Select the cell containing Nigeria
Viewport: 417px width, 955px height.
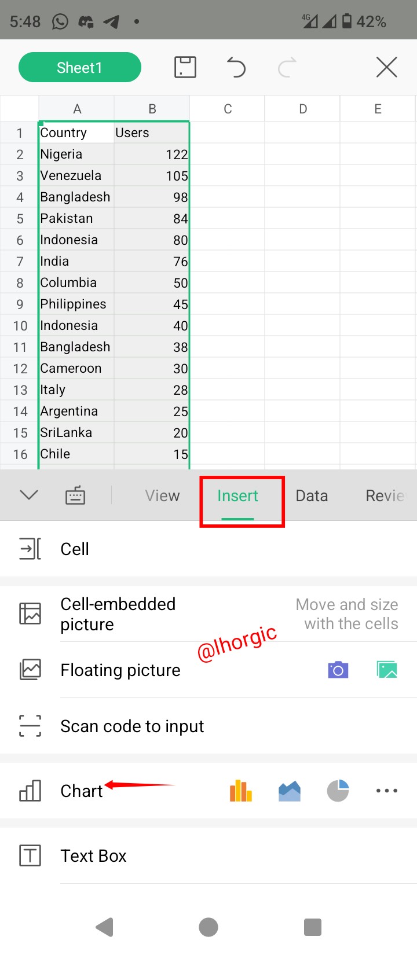point(75,155)
